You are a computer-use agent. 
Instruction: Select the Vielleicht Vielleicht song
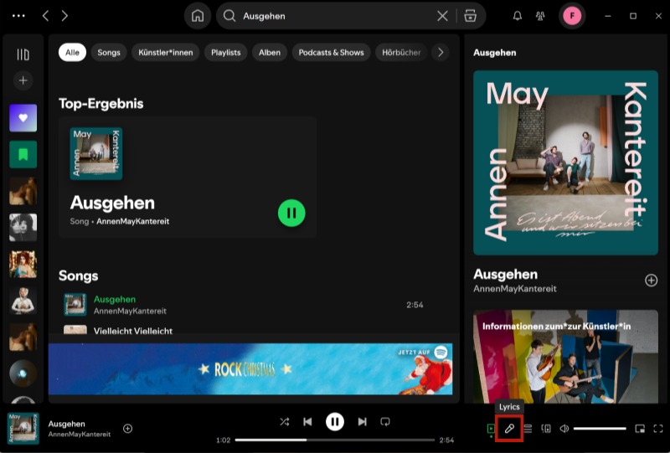tap(133, 331)
